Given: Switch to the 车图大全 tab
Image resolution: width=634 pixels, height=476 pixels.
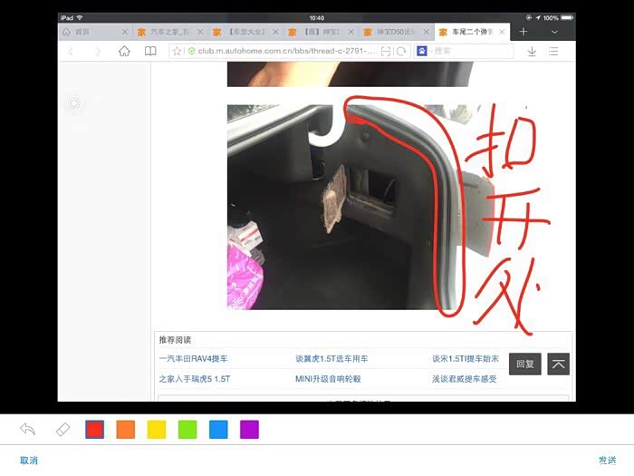Looking at the screenshot, I should pos(245,32).
